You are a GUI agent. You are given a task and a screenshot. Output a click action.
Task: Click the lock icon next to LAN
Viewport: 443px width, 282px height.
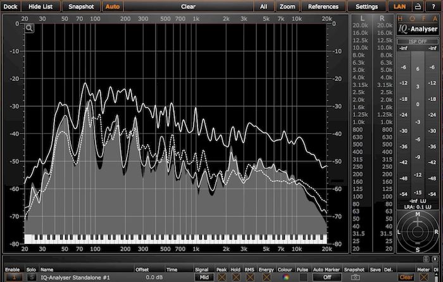click(418, 6)
